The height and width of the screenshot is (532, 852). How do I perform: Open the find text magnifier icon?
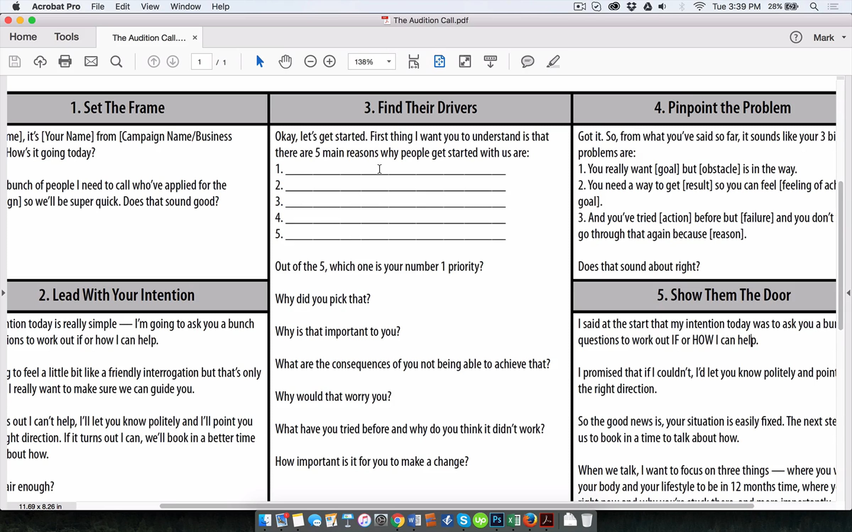[116, 62]
